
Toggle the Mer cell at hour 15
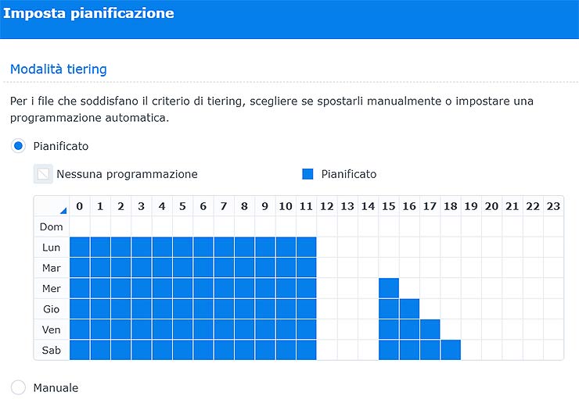click(x=389, y=288)
